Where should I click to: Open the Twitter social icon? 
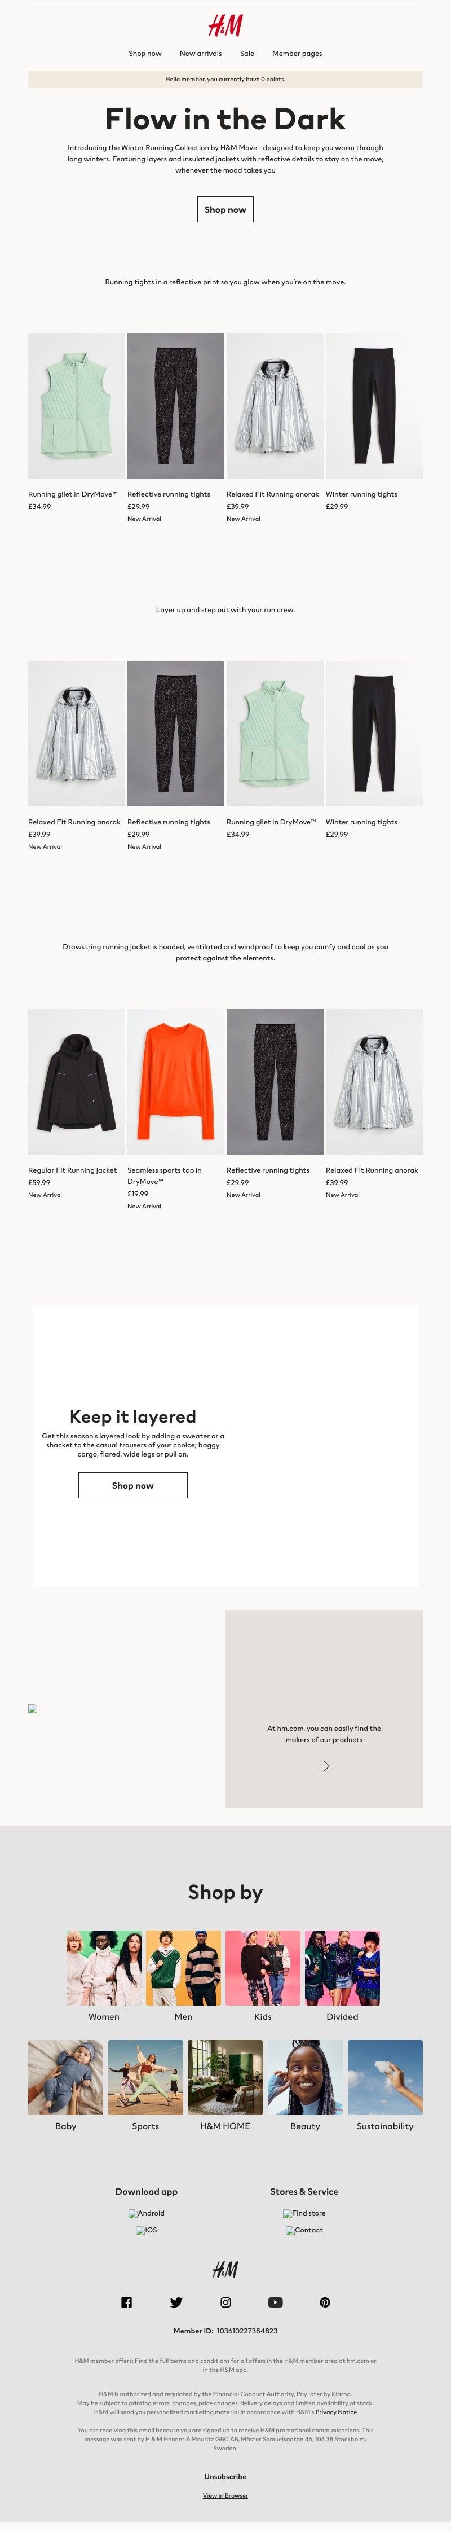coord(176,2302)
